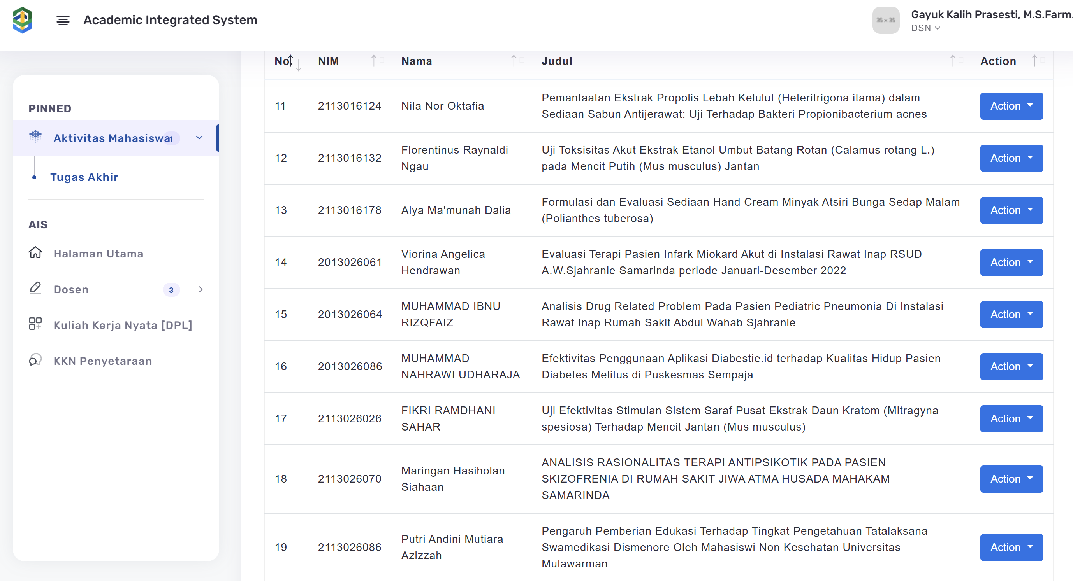Click the Academic Integrated System title

[171, 20]
